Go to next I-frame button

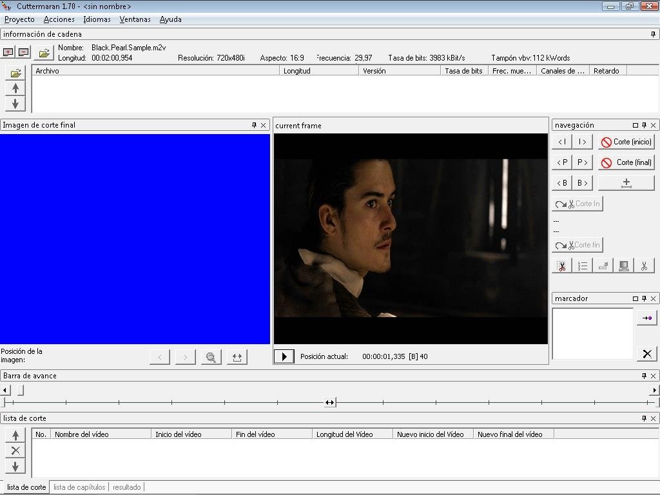583,142
